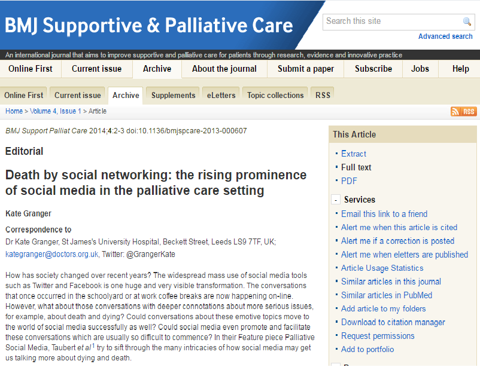
Task: Click in the Search this site field
Action: tap(393, 22)
